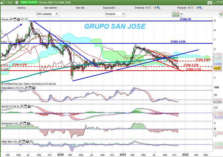223x157 pixels.
Task: Click the 2020 label on time axis
Action: [x=60, y=155]
